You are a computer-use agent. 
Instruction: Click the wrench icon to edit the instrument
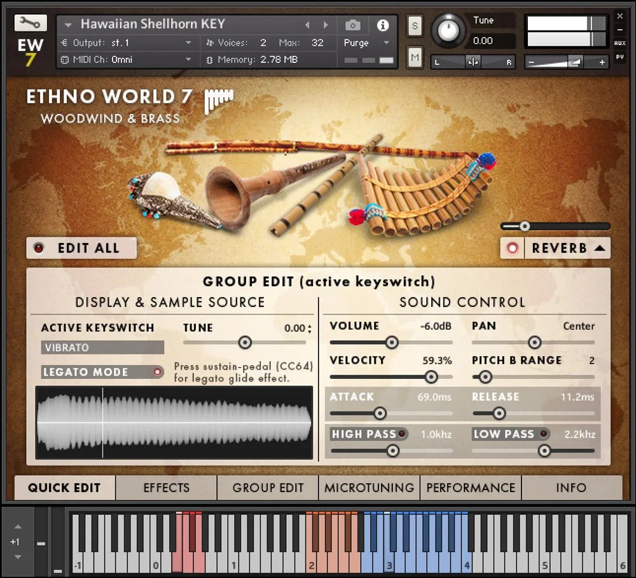point(30,22)
